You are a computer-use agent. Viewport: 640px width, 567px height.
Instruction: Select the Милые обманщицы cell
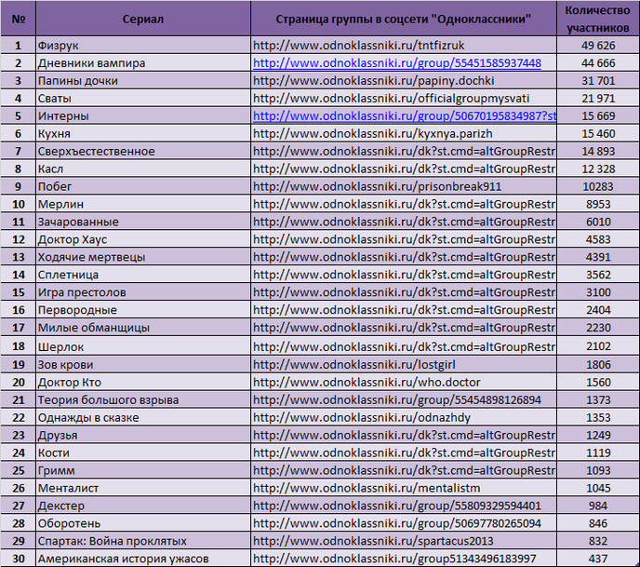coord(143,327)
